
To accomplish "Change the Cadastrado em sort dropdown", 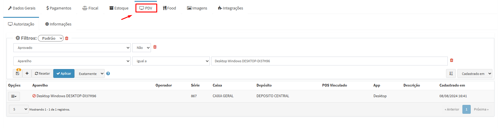I will (475, 74).
